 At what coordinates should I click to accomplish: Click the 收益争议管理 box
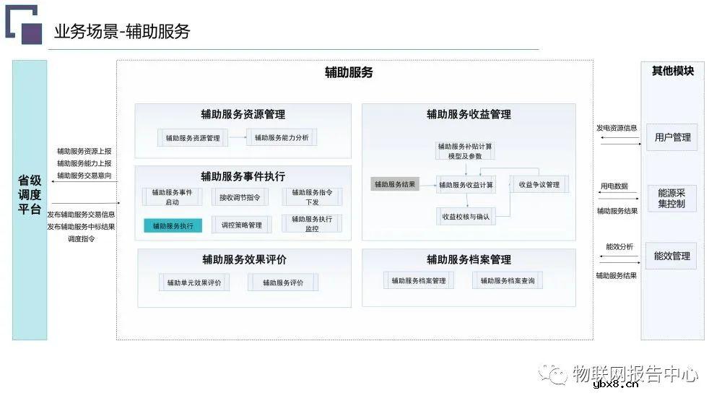tap(539, 184)
